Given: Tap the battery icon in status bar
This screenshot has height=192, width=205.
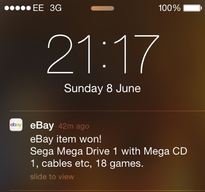Looking at the screenshot, I should [x=192, y=8].
